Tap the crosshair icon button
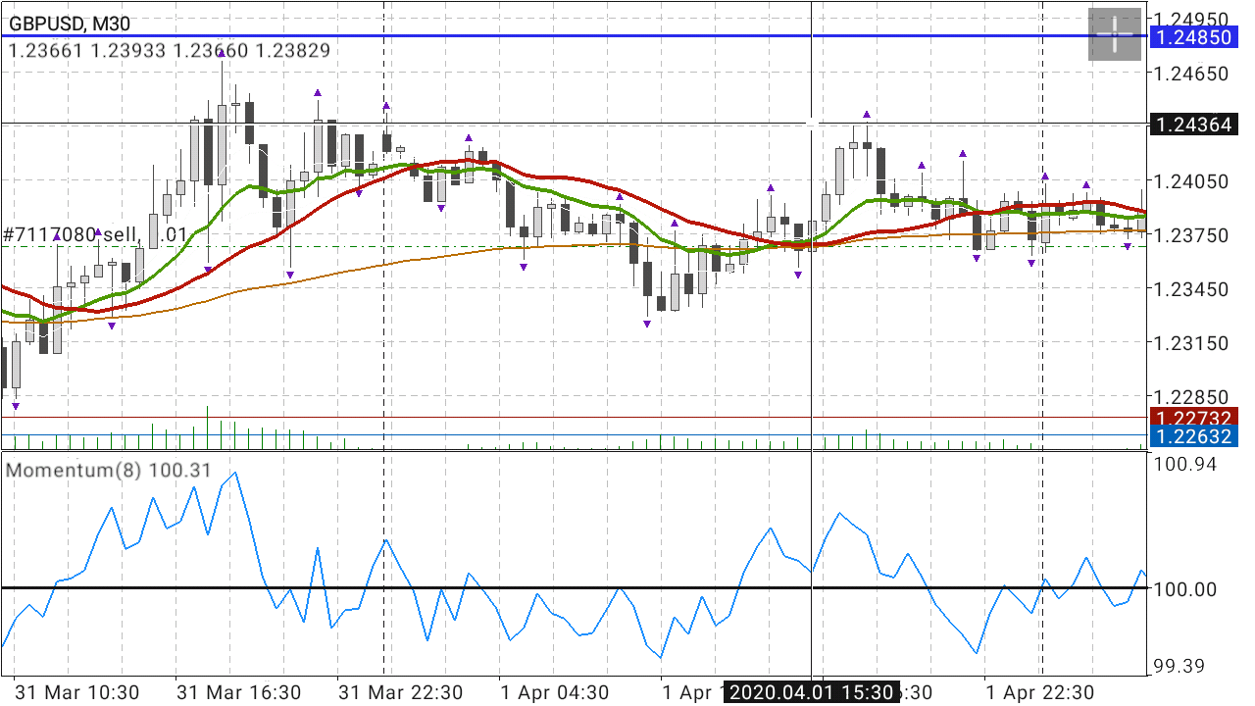The width and height of the screenshot is (1255, 706). pos(1115,34)
